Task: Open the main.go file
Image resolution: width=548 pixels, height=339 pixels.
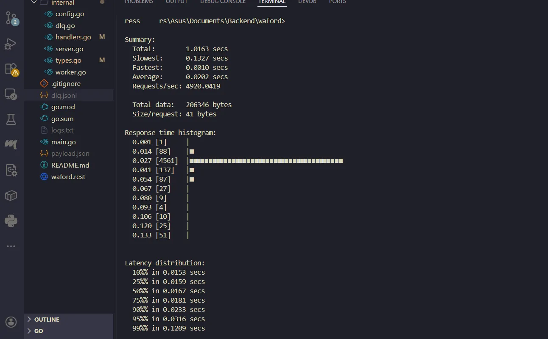Action: (x=63, y=142)
